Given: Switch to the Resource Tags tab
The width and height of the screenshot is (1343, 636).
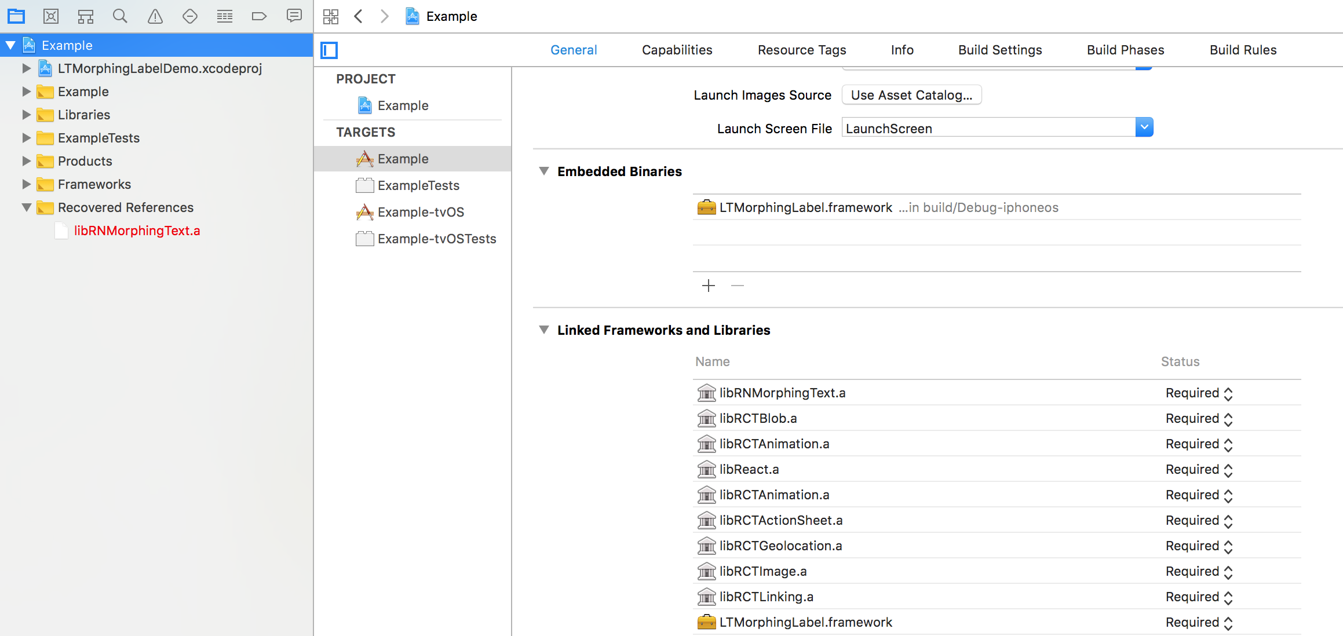Looking at the screenshot, I should [802, 50].
